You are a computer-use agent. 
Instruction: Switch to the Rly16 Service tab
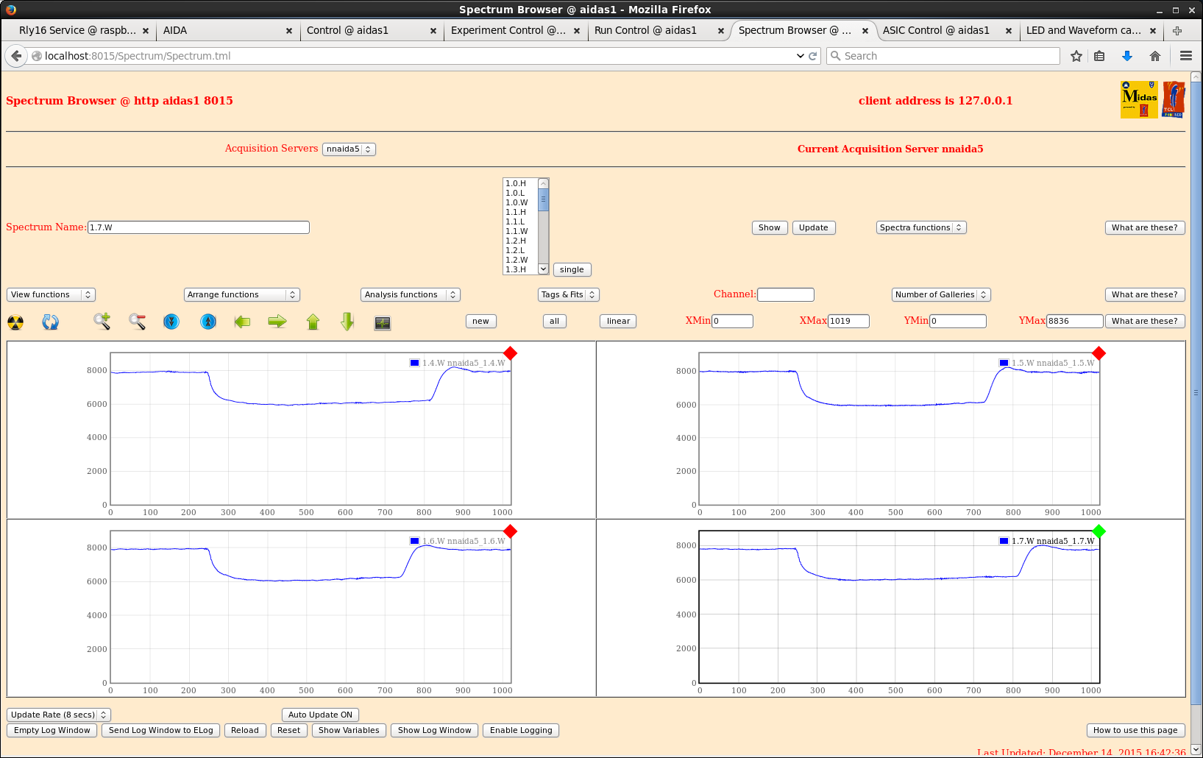point(77,30)
